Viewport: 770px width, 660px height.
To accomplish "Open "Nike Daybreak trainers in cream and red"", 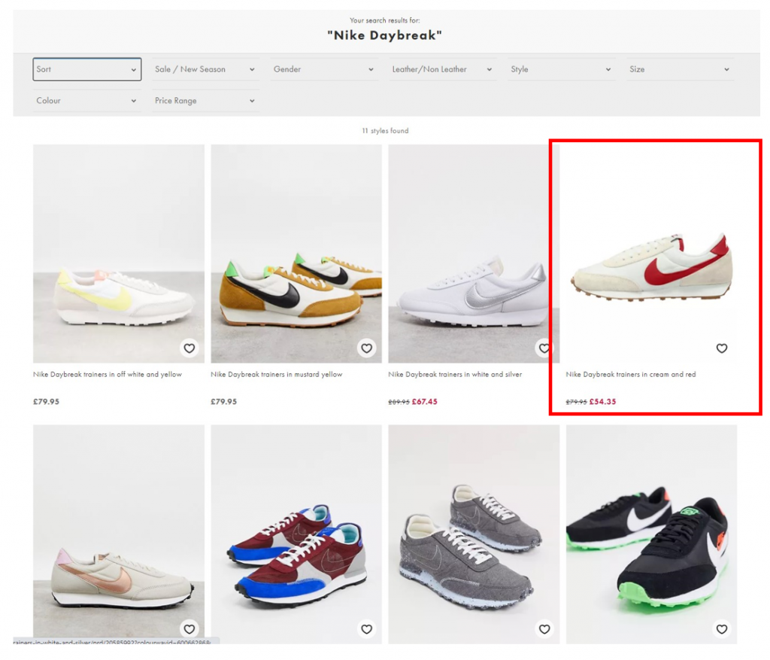I will (631, 375).
